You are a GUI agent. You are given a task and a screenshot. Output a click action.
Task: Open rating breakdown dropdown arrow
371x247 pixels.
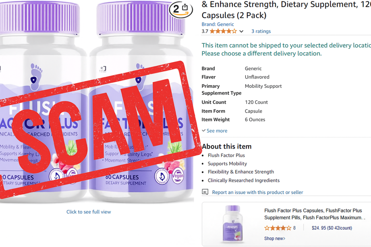pos(241,31)
